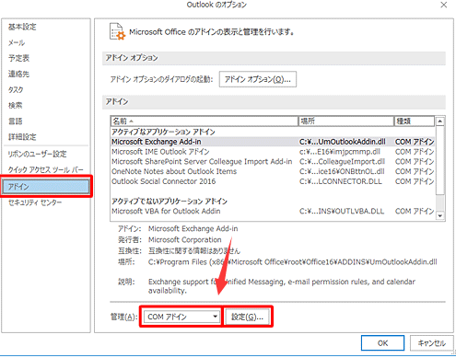Click the imjpcmmp.dll location cell
Image resolution: width=456 pixels, height=358 pixels.
340,152
